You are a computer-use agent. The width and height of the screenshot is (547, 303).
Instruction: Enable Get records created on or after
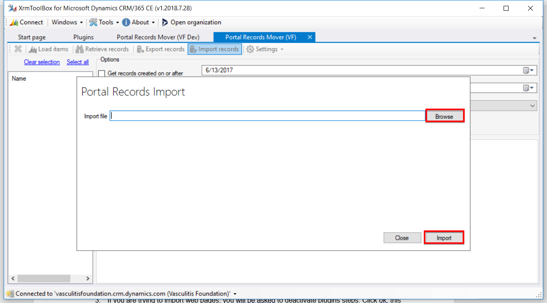click(x=102, y=73)
